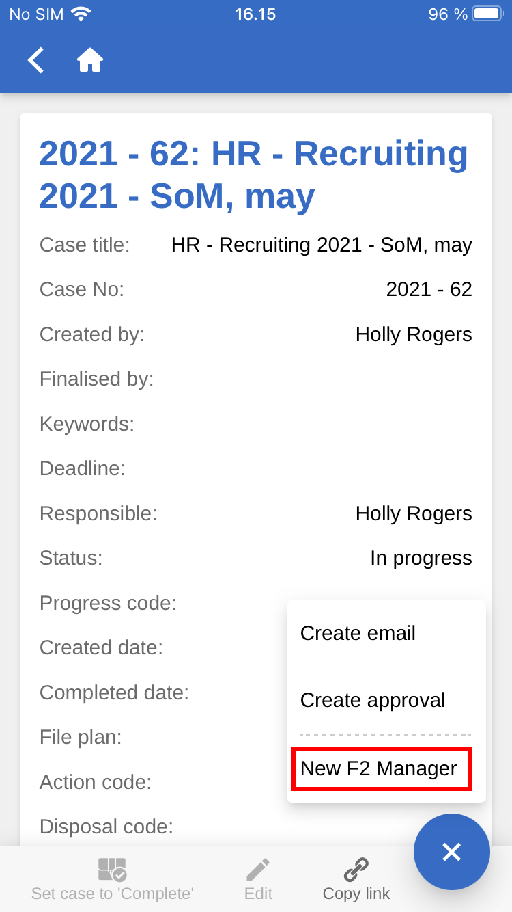512x912 pixels.
Task: Tap the Deadline field row
Action: click(x=83, y=468)
